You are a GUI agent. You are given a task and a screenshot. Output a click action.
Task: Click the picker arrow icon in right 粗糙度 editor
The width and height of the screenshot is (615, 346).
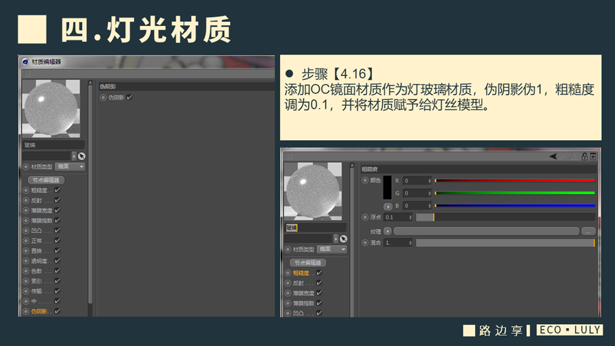[x=344, y=239]
